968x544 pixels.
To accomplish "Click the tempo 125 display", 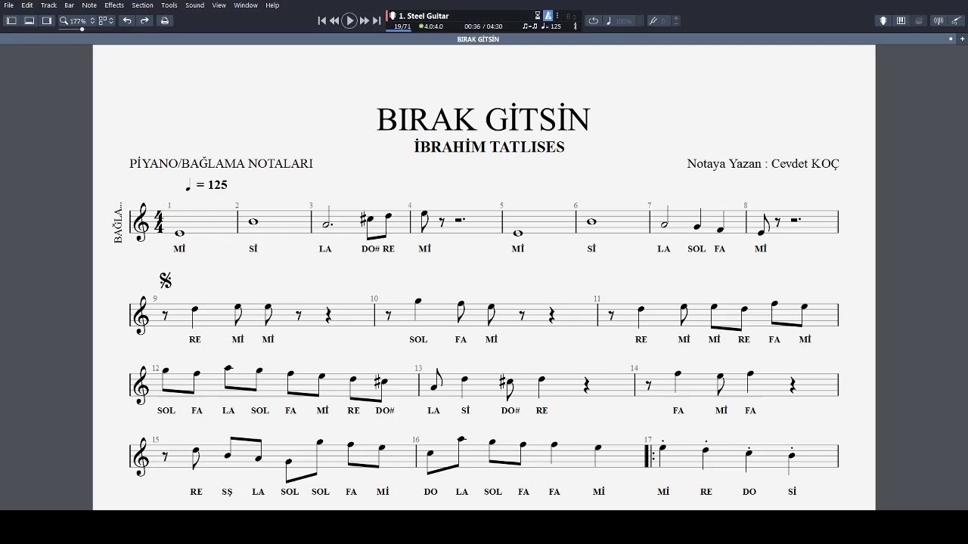I will pos(551,26).
